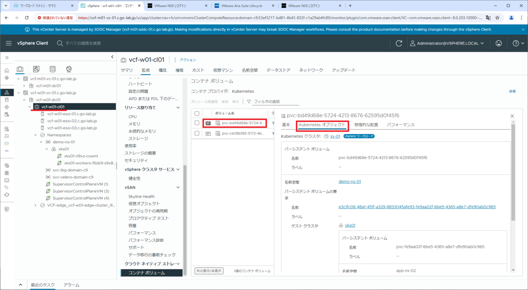The image size is (528, 290).
Task: Click the Content Libraries icon in side rail
Action: coord(7,100)
